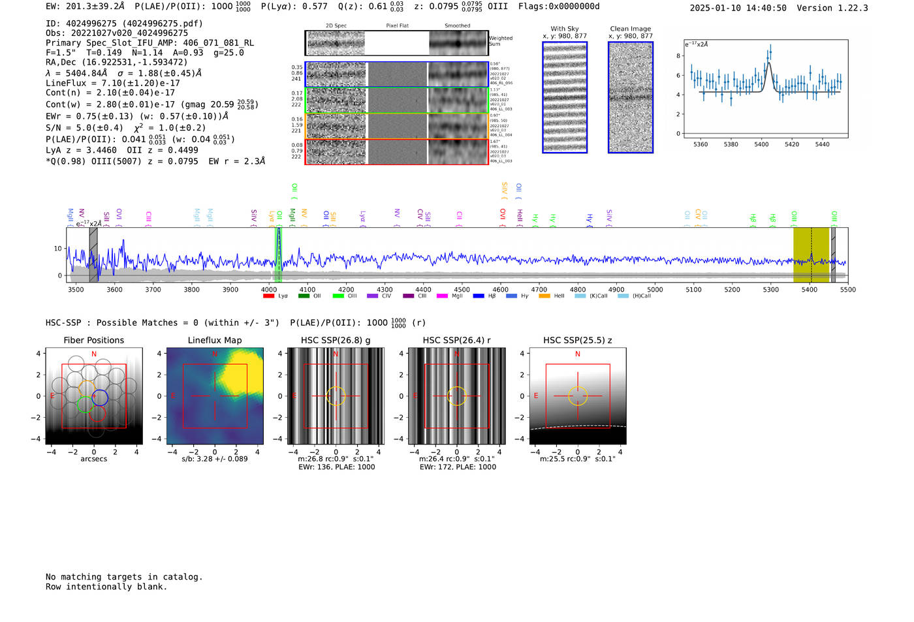Select the CIV purple legend swatch
Viewport: 914px width, 622px height.
[373, 296]
